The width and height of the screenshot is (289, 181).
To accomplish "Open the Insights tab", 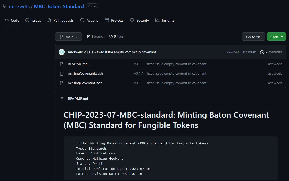I will [165, 20].
